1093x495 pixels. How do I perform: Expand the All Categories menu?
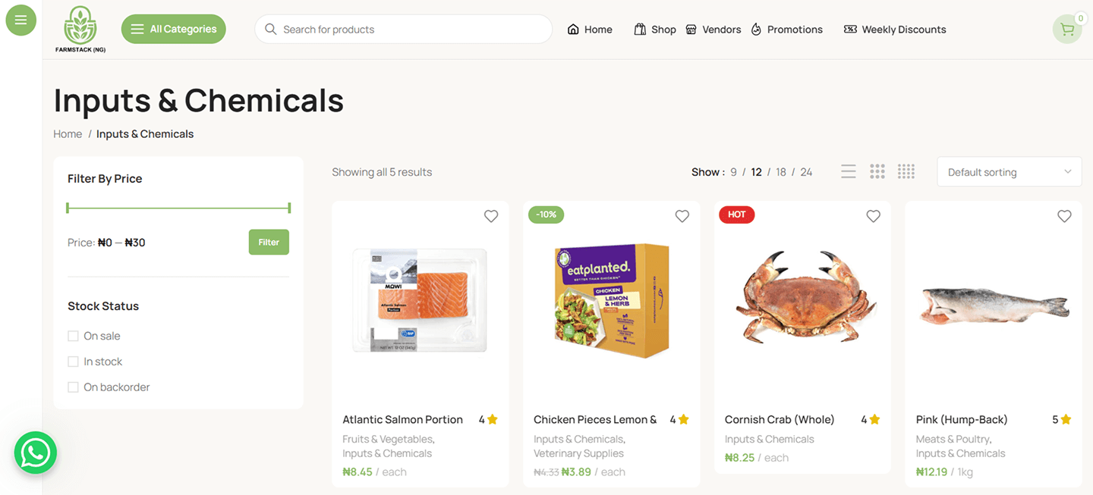(173, 30)
